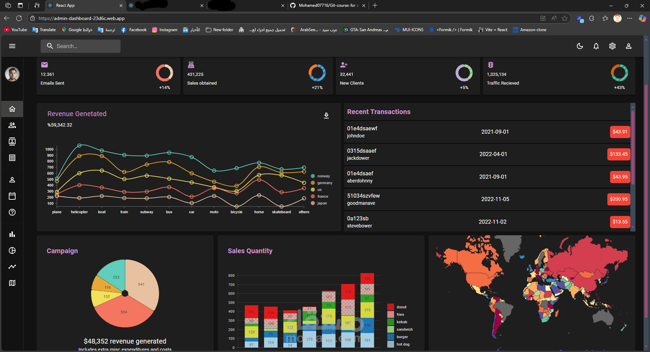Click the japan legend entry
The image size is (650, 352).
pyautogui.click(x=319, y=203)
